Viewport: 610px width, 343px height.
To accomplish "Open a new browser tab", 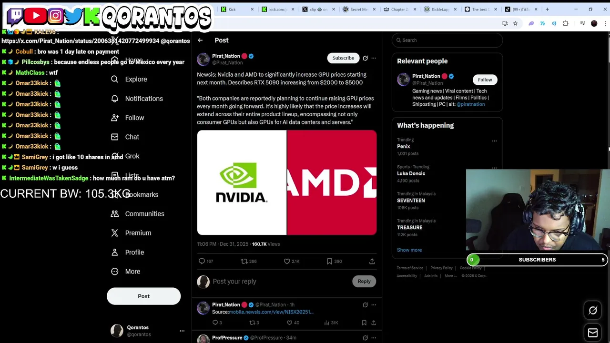I will (547, 9).
